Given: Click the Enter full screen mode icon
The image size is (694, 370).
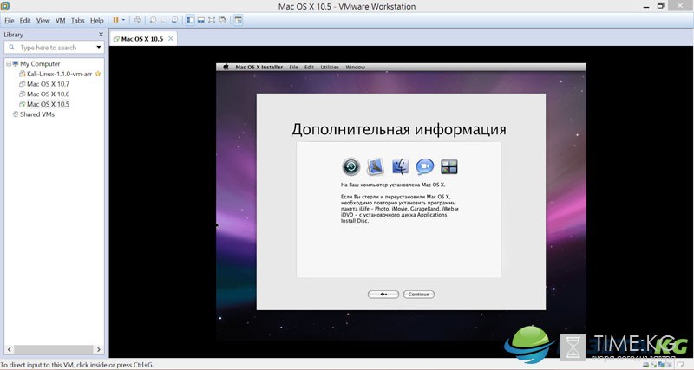Looking at the screenshot, I should pyautogui.click(x=212, y=20).
